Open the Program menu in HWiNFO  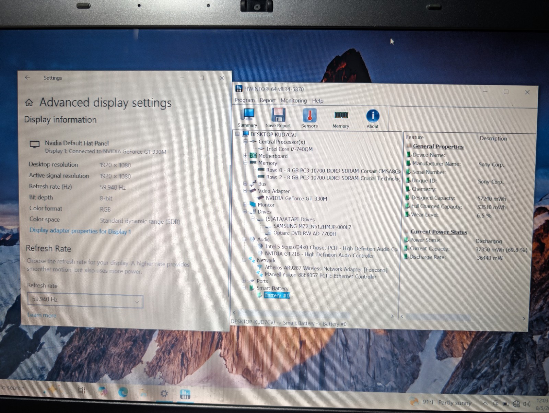coord(245,100)
